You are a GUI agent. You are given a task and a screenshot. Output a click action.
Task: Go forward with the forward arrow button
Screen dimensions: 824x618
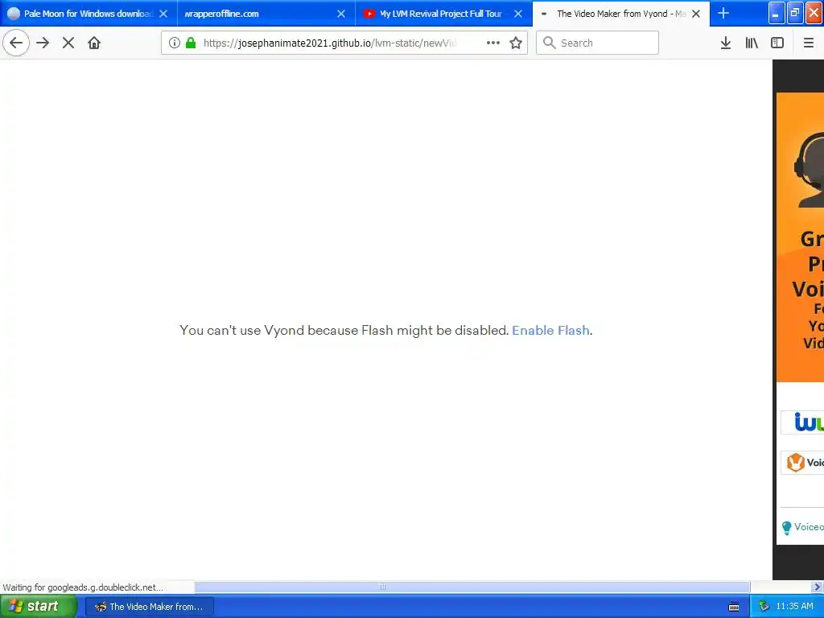click(43, 43)
